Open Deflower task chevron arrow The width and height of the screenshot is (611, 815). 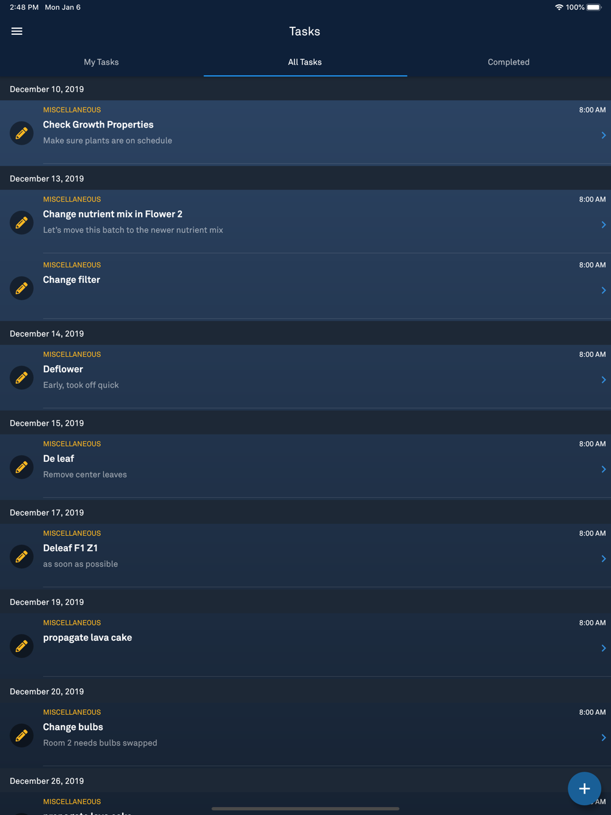(x=604, y=379)
